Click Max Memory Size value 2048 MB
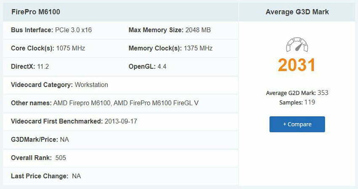Viewport: 358px width, 189px height. coord(198,30)
